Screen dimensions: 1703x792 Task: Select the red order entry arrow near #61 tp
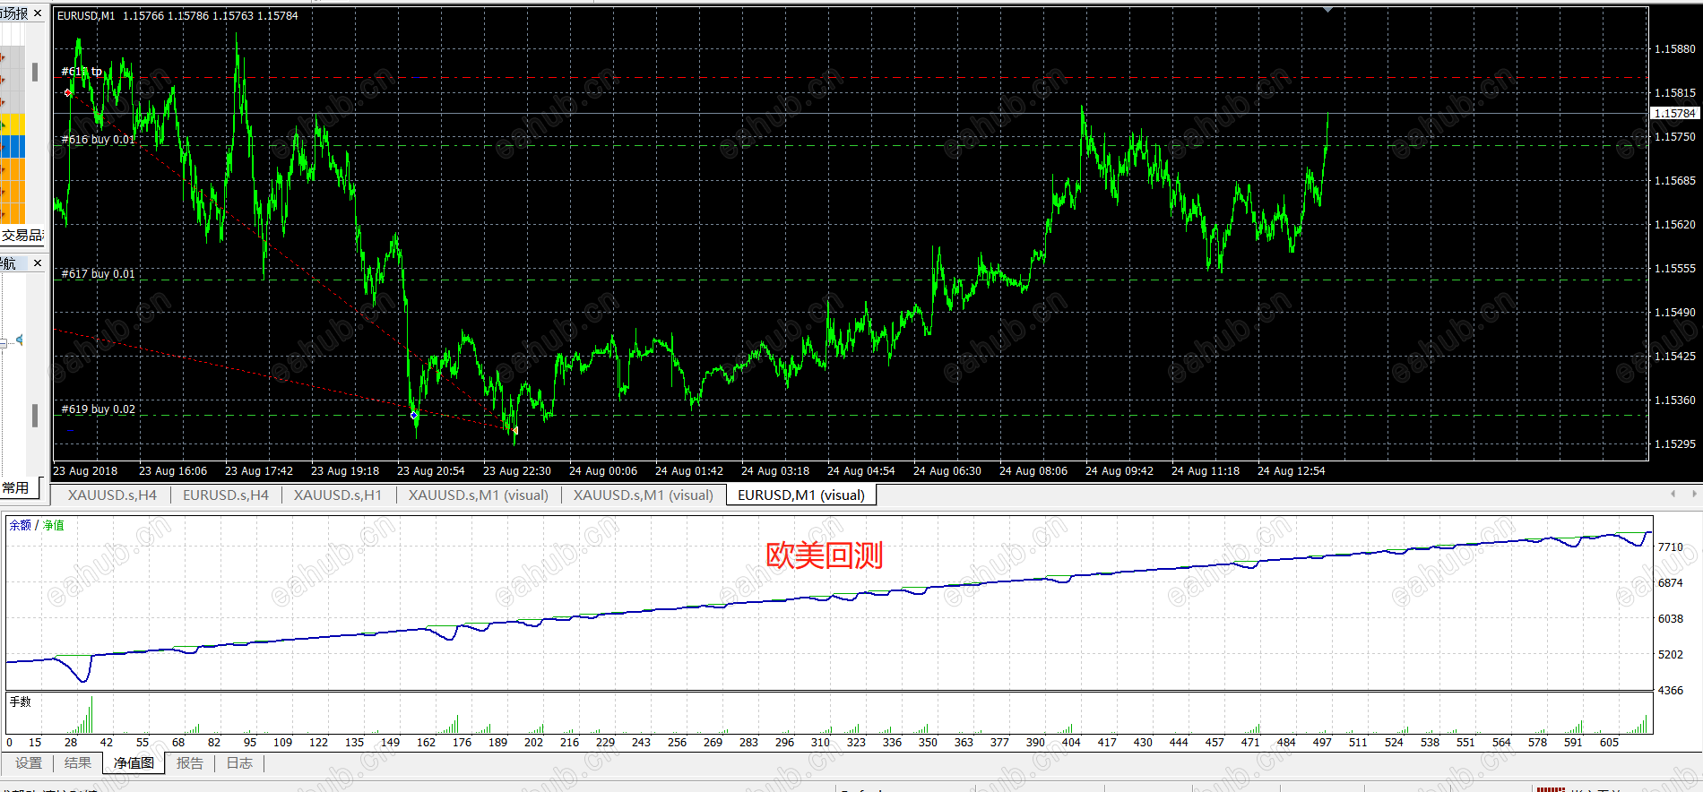(x=68, y=92)
